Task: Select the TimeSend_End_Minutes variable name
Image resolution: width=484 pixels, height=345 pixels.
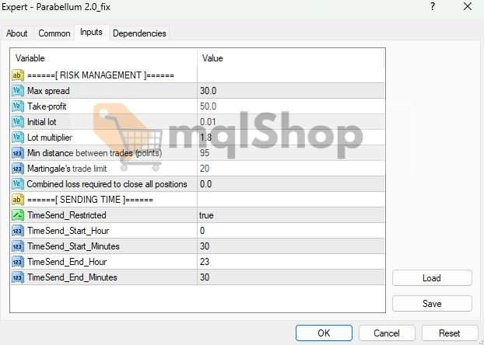Action: coord(72,277)
